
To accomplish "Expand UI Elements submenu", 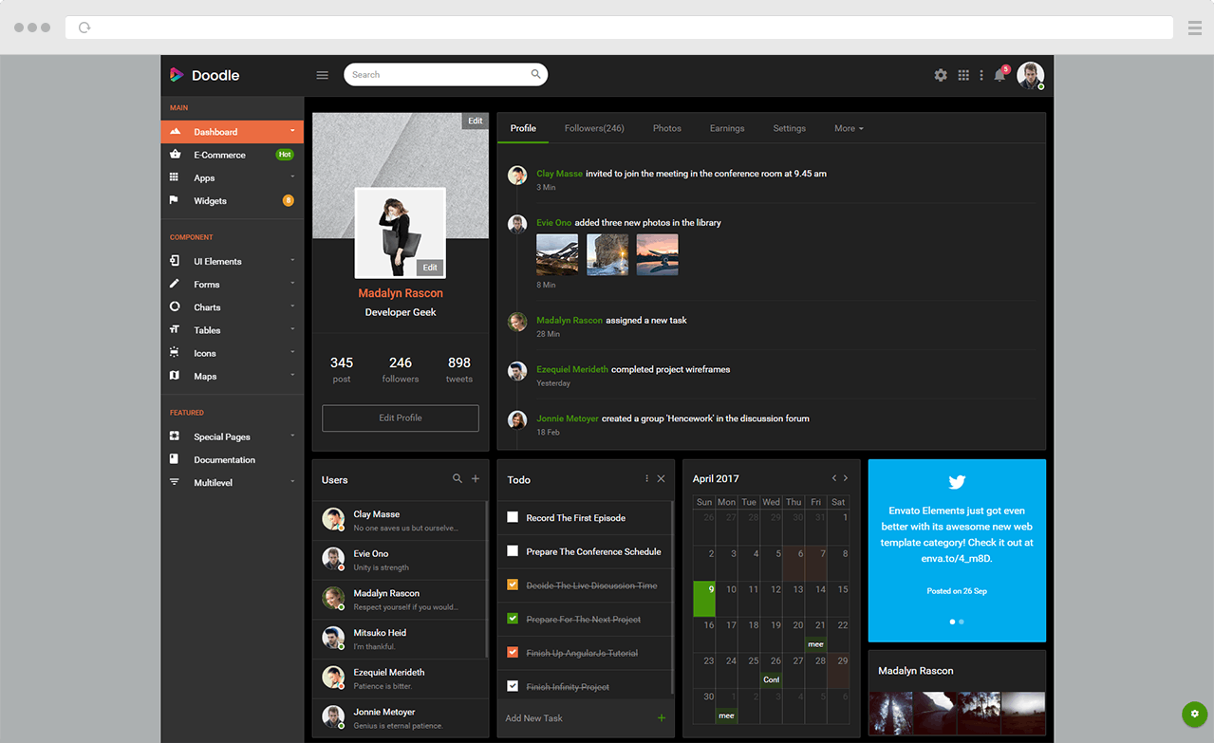I will [233, 261].
